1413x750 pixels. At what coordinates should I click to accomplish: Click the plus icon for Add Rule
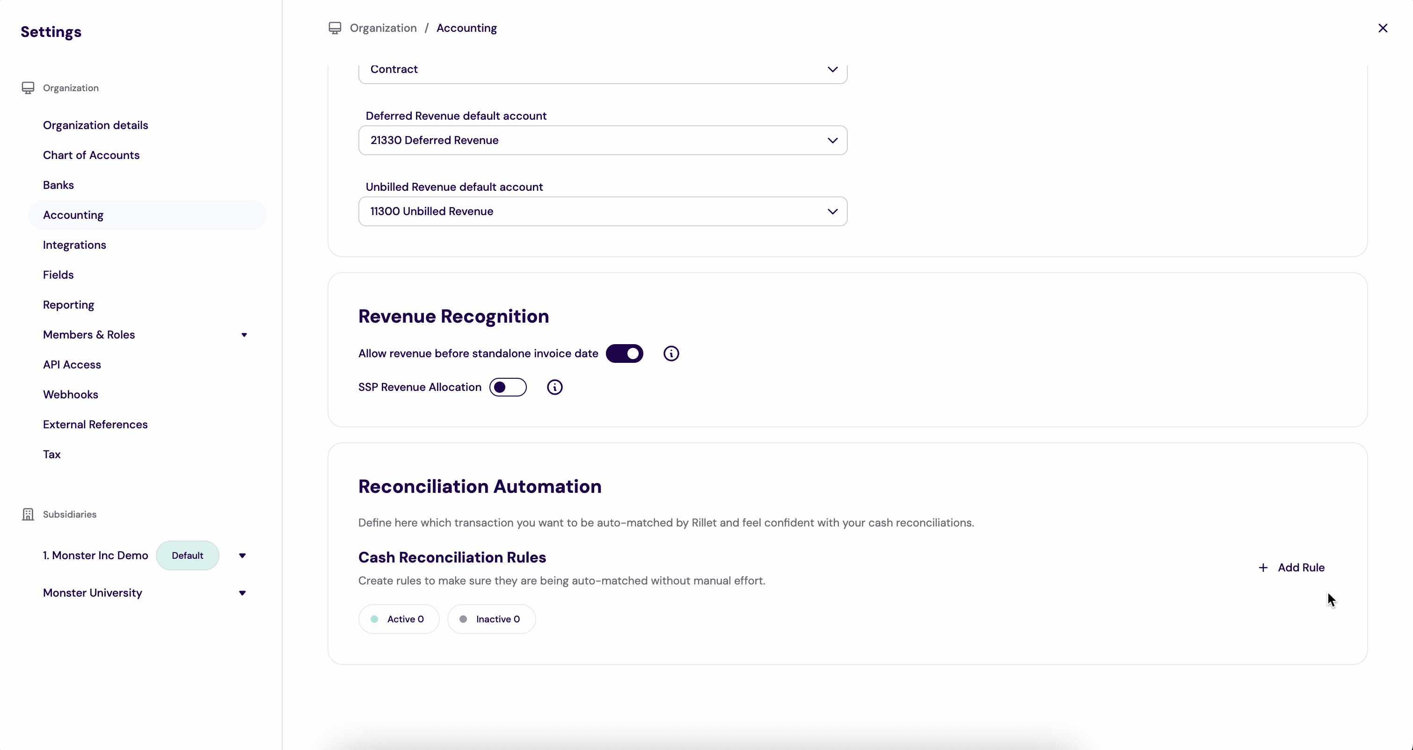[1263, 568]
